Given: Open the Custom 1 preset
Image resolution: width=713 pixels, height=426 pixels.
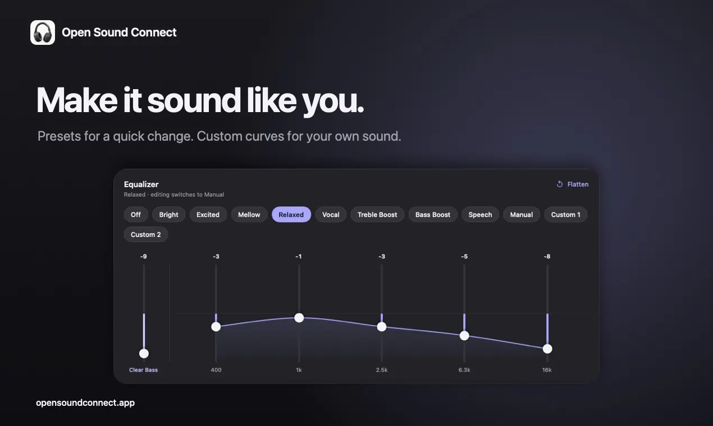Looking at the screenshot, I should tap(566, 215).
